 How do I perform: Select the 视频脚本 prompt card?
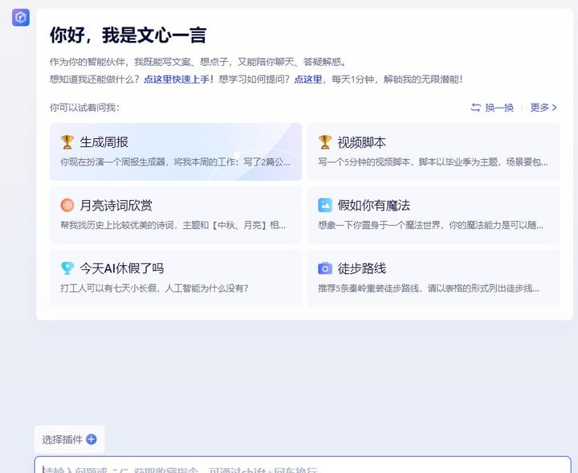tap(433, 152)
